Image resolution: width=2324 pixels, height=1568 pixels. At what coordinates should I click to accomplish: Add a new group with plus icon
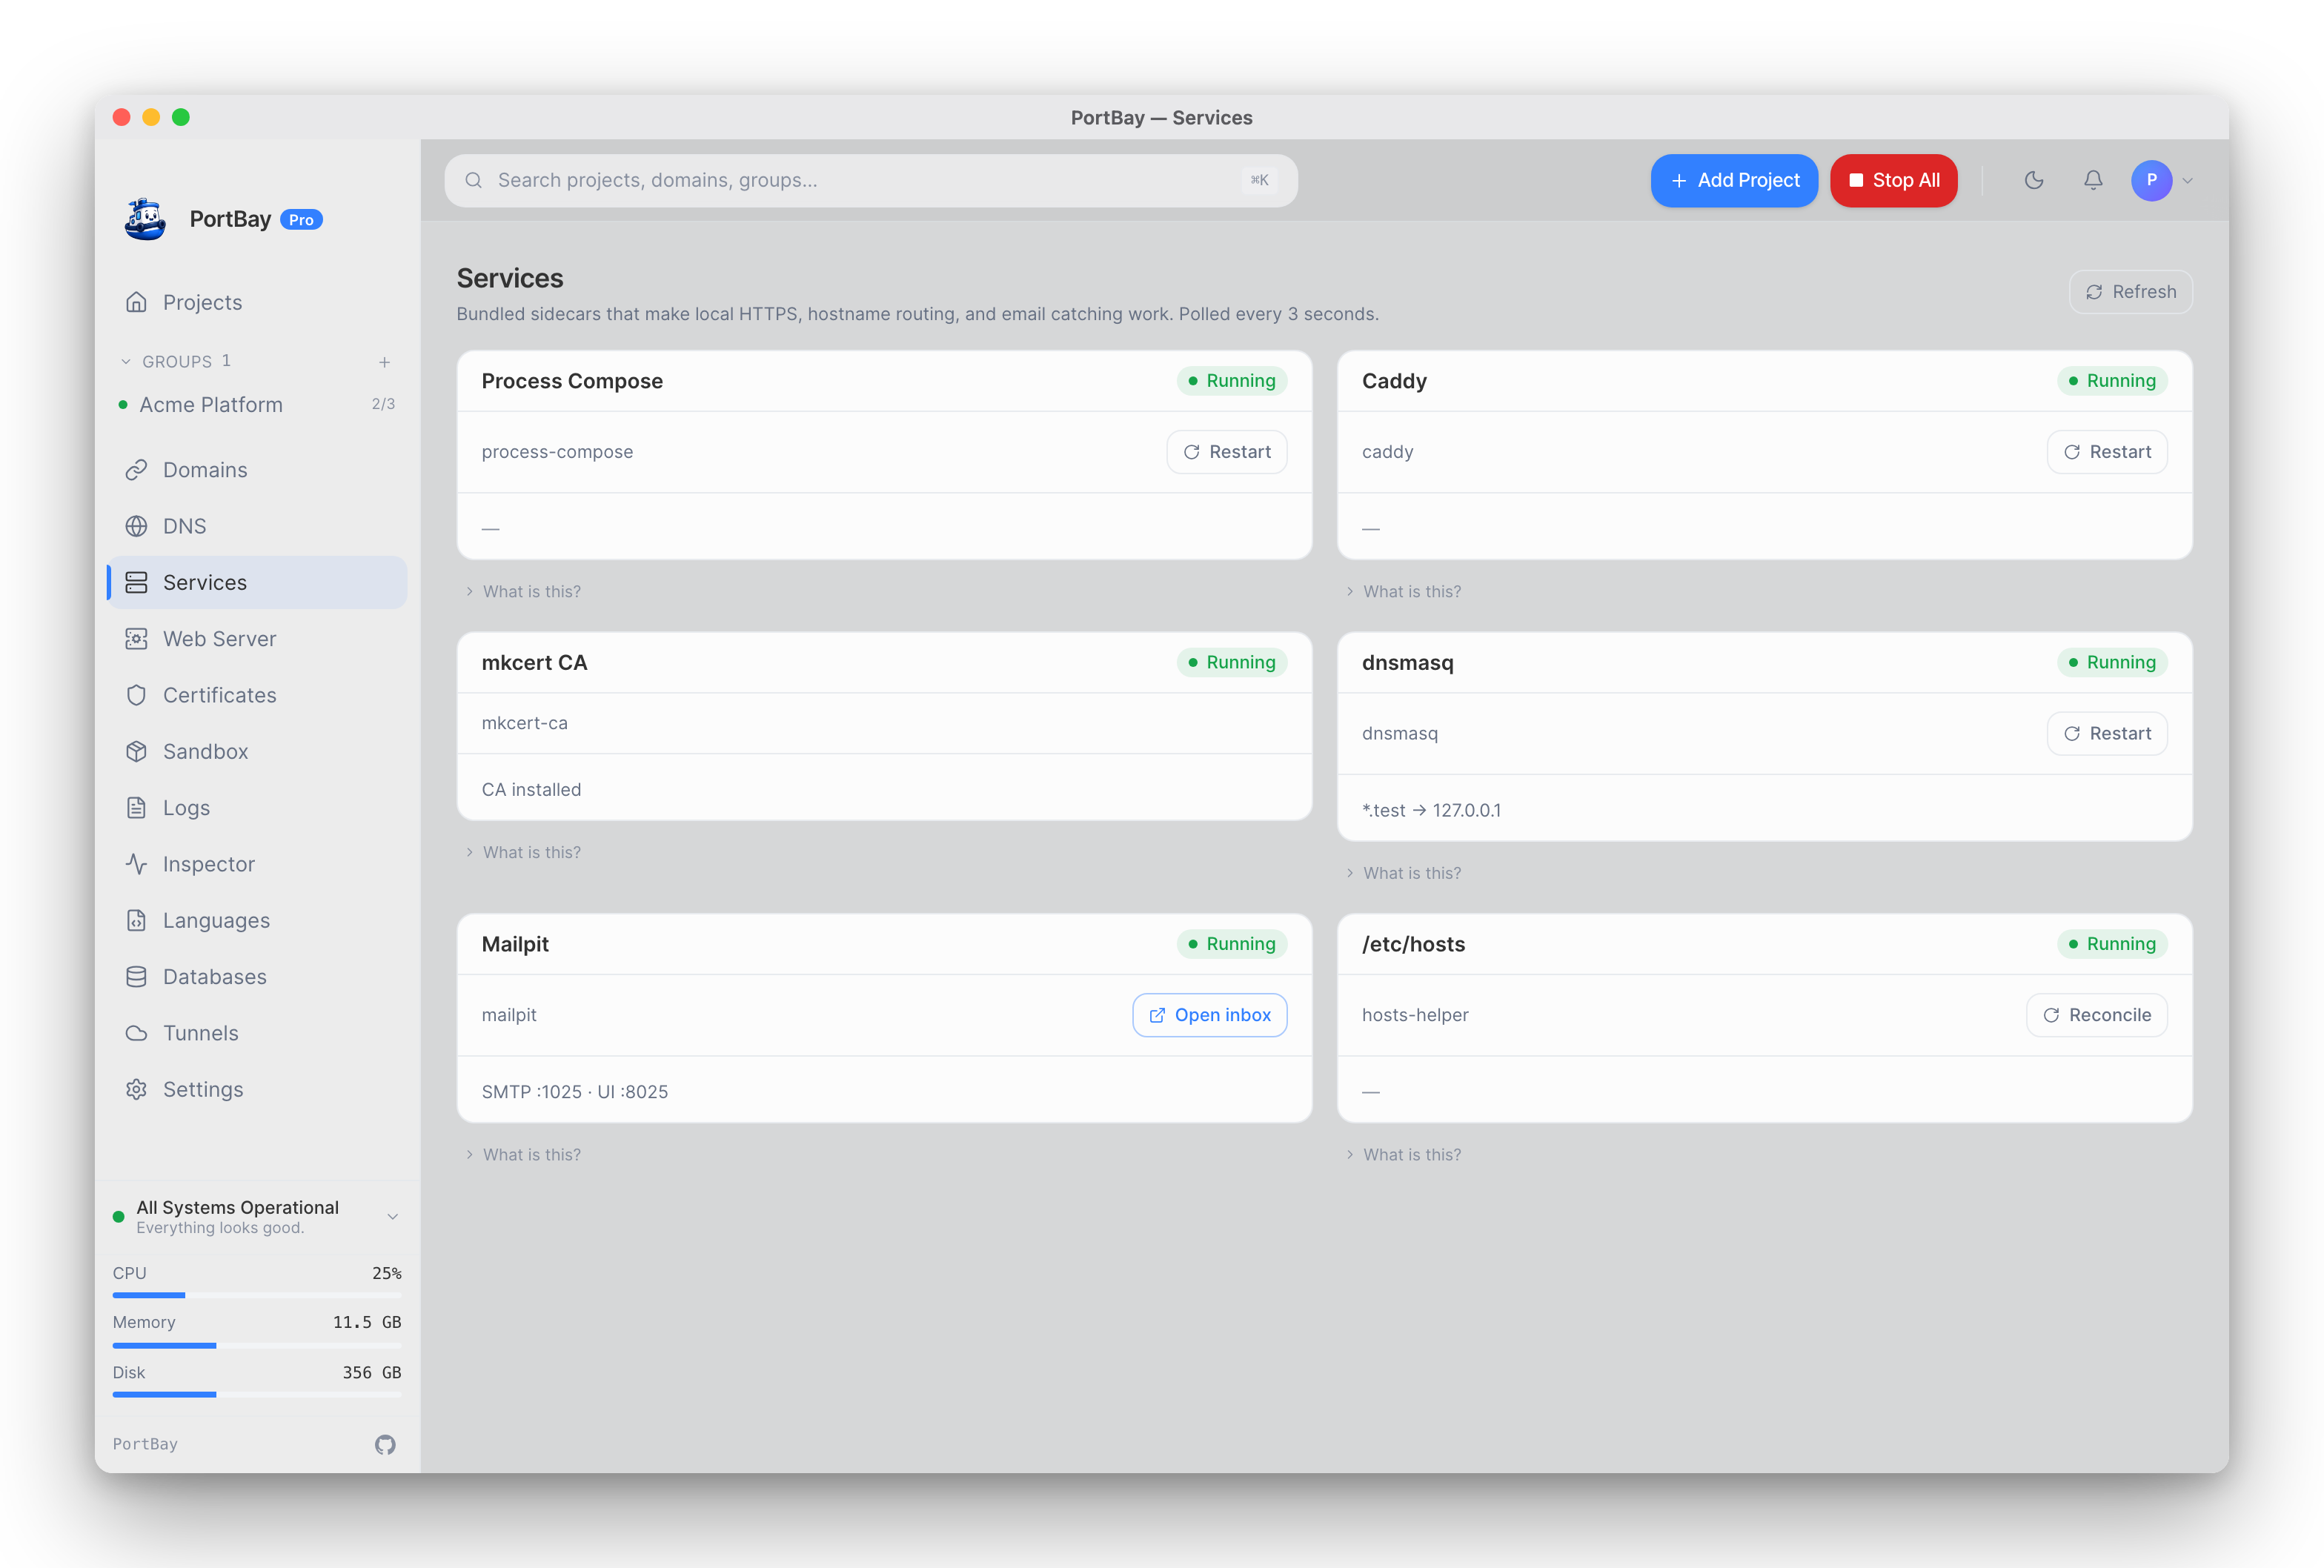click(x=385, y=362)
